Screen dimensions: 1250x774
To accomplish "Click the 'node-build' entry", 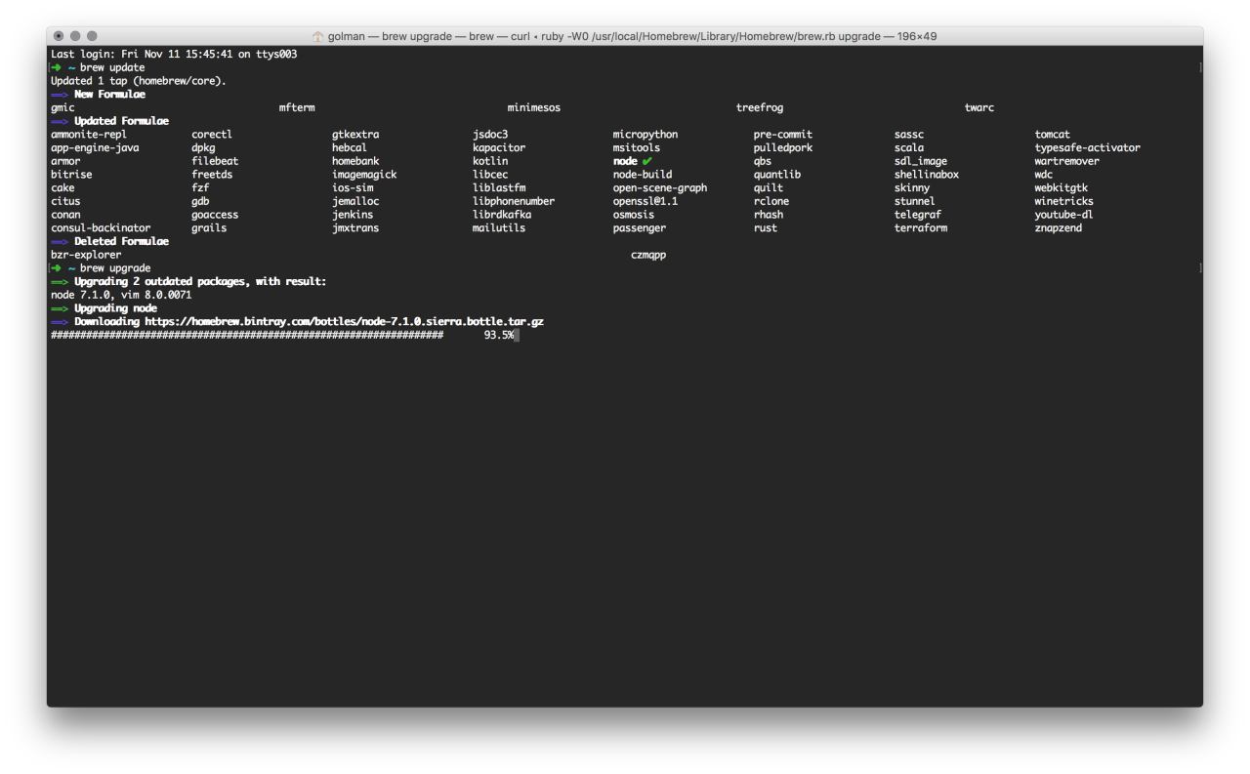I will point(643,175).
